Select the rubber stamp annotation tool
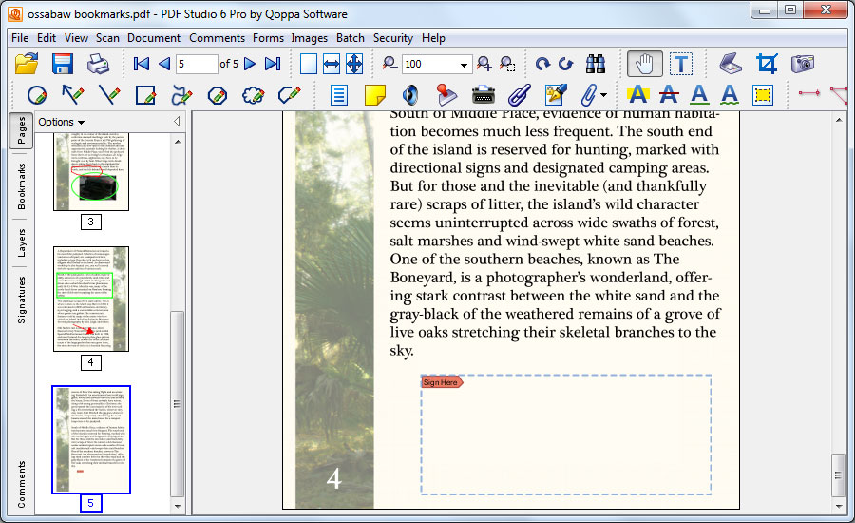 (446, 95)
